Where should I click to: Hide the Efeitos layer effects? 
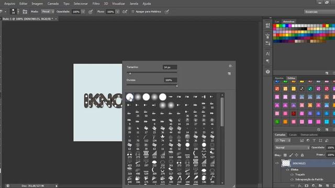point(287,170)
